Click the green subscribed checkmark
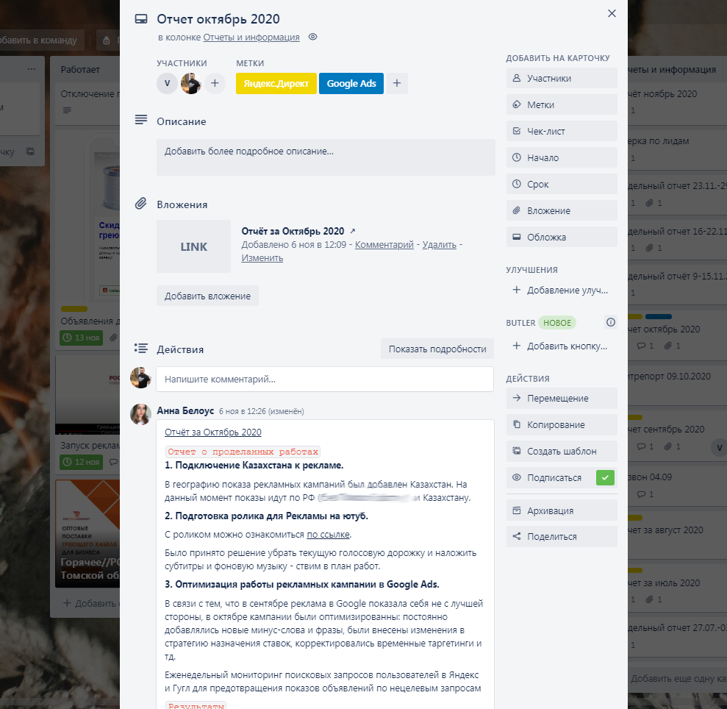This screenshot has width=727, height=709. coord(605,477)
